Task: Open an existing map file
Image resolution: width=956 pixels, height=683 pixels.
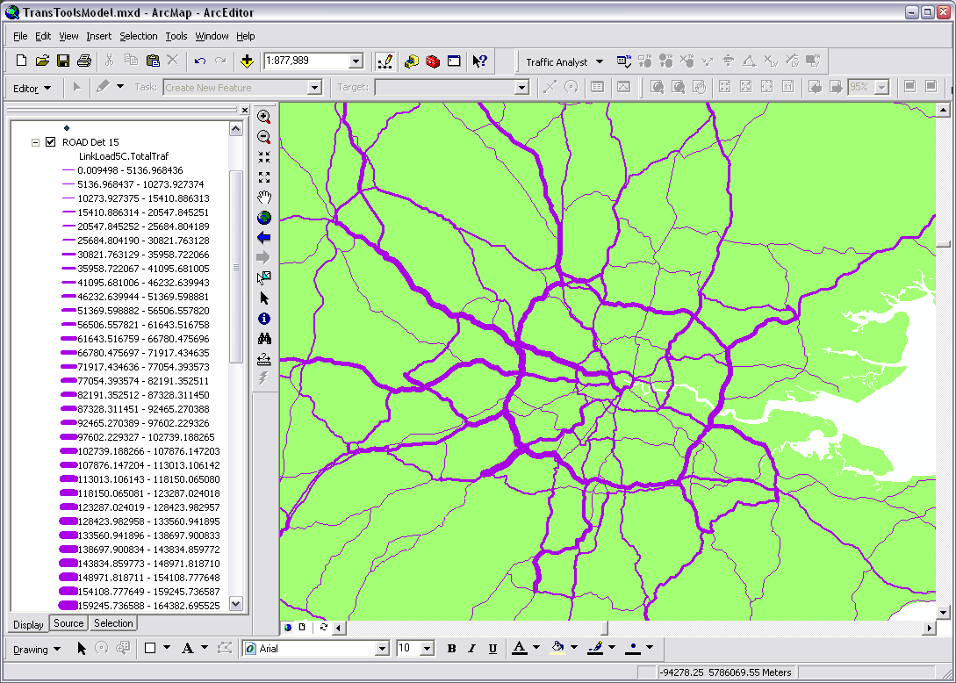Action: [x=42, y=61]
